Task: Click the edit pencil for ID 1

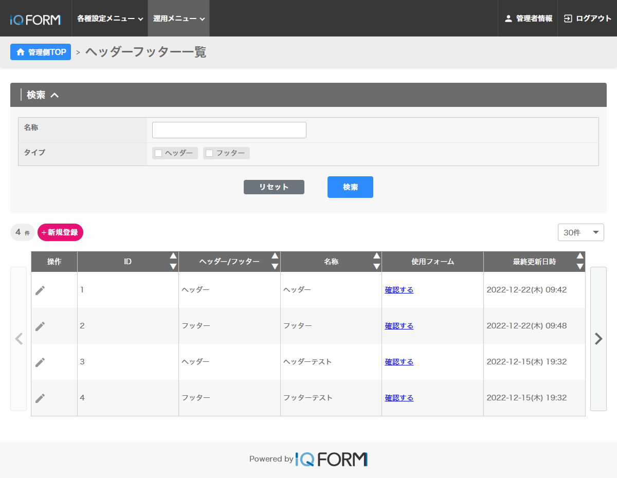Action: 40,290
